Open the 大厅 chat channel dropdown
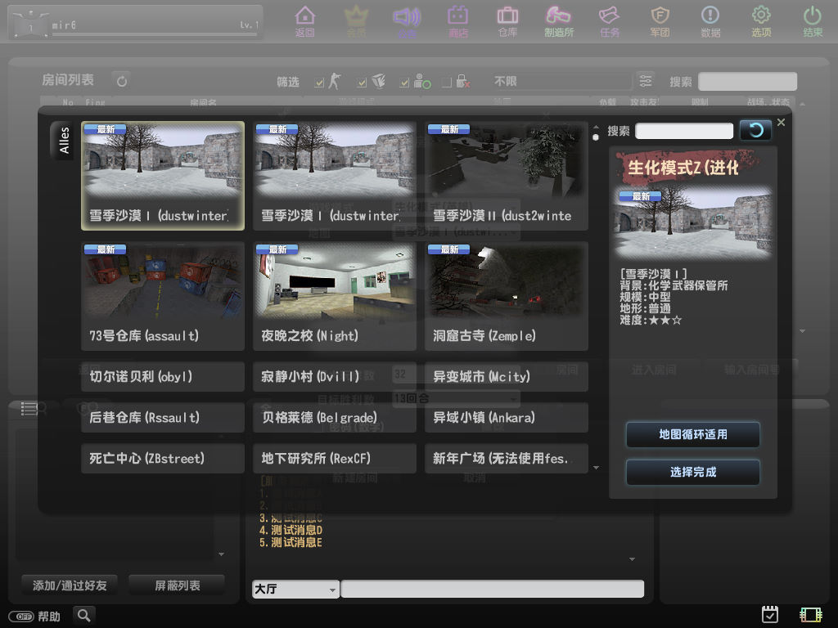 click(295, 589)
